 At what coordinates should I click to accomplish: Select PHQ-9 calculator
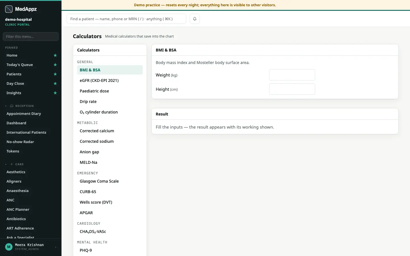[x=110, y=250]
